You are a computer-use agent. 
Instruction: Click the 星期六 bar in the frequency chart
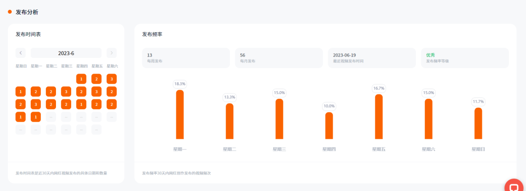tap(429, 119)
